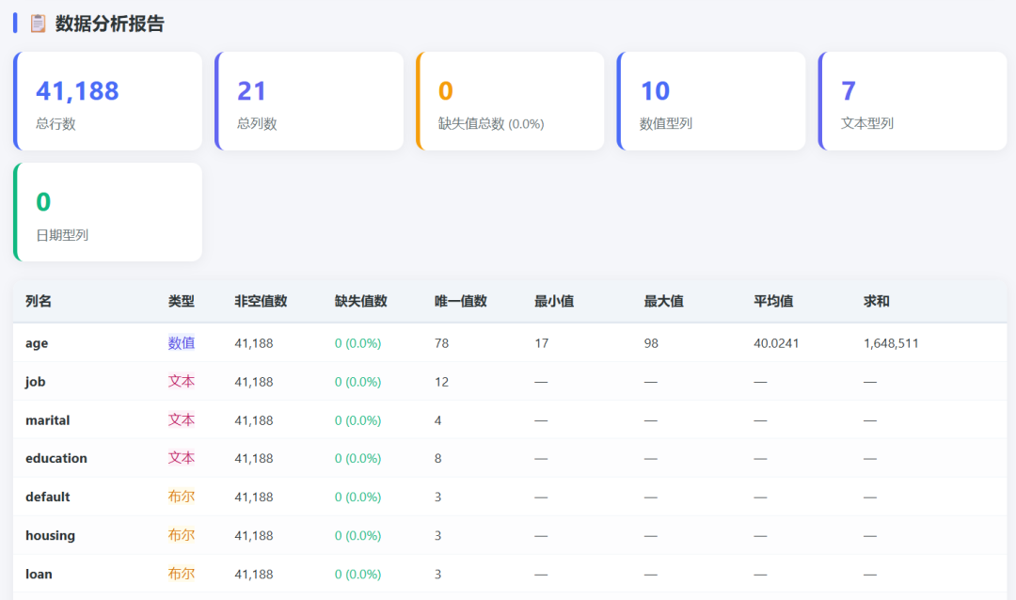Screen dimensions: 1016x600
Task: Click the 布尔 type tag for default
Action: [182, 497]
